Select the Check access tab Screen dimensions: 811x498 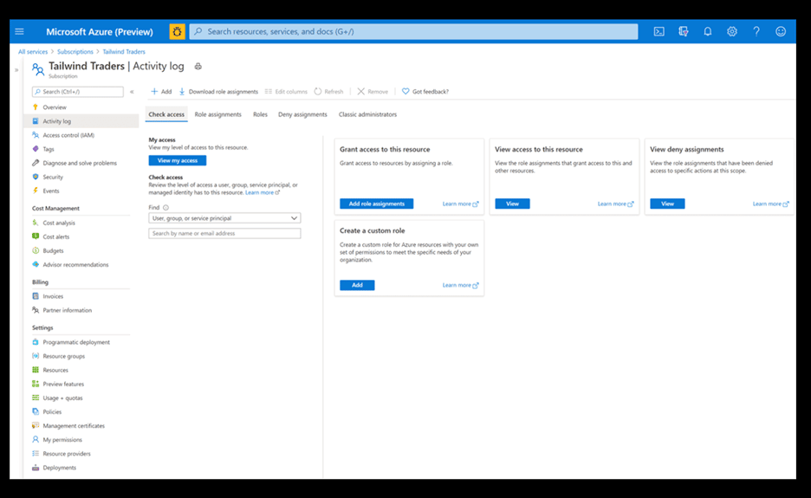[x=166, y=114]
